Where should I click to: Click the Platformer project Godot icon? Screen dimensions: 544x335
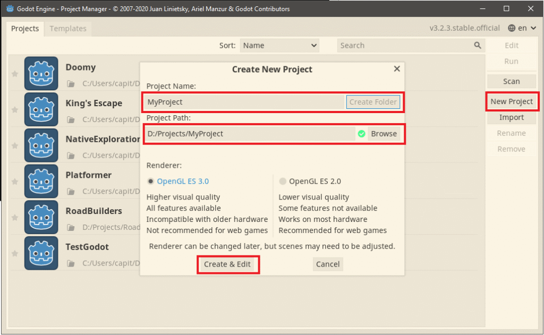41,182
